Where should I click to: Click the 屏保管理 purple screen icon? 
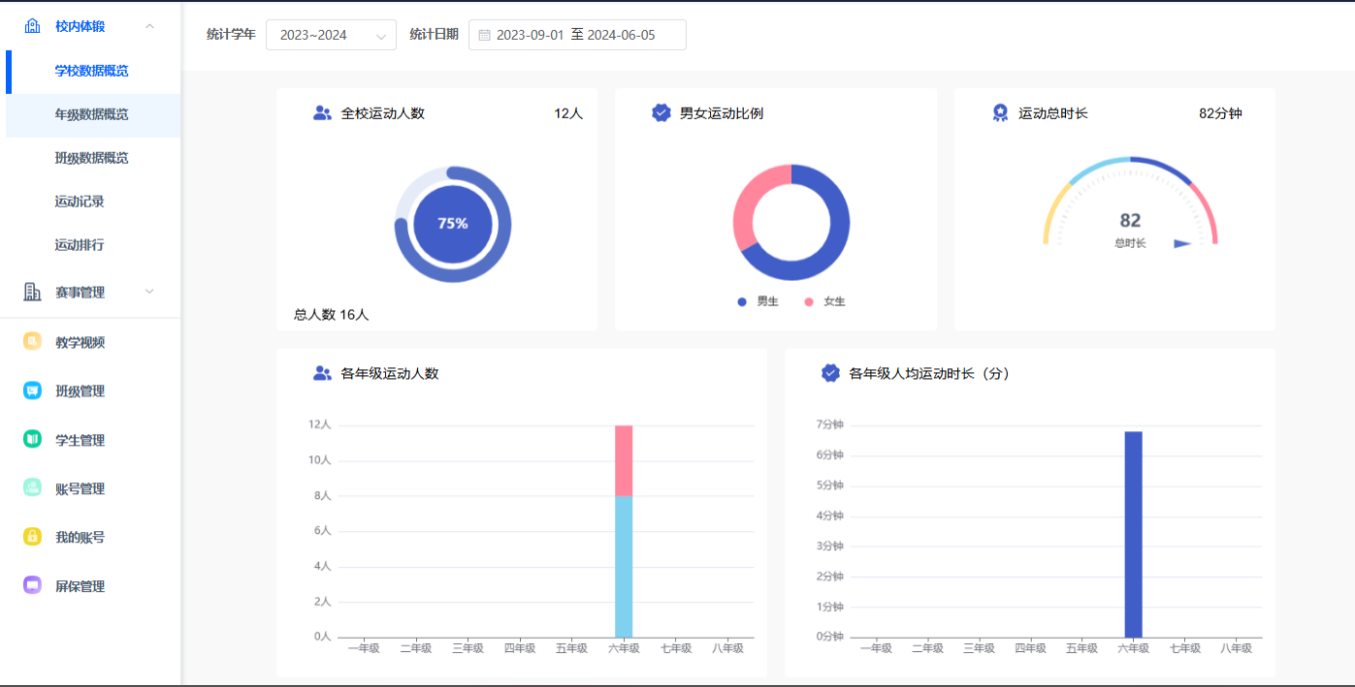point(32,585)
